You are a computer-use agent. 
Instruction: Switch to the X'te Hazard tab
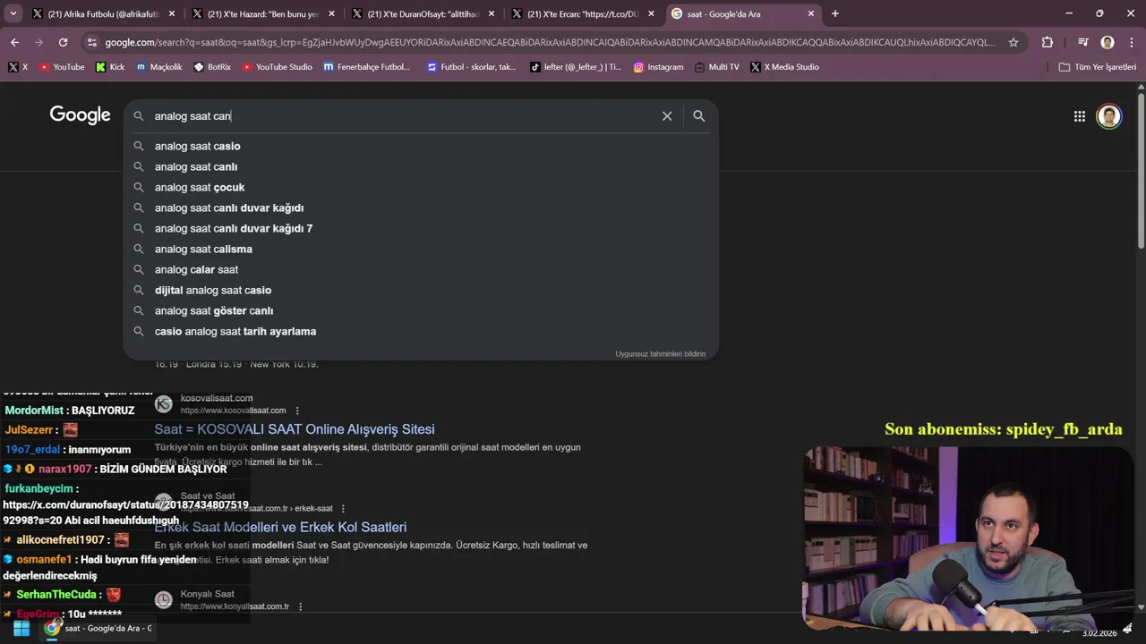tap(261, 14)
